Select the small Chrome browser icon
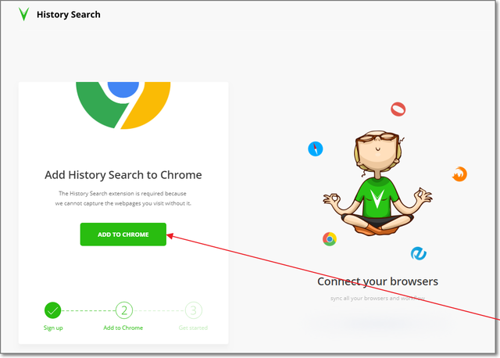The width and height of the screenshot is (500, 358). click(x=330, y=239)
